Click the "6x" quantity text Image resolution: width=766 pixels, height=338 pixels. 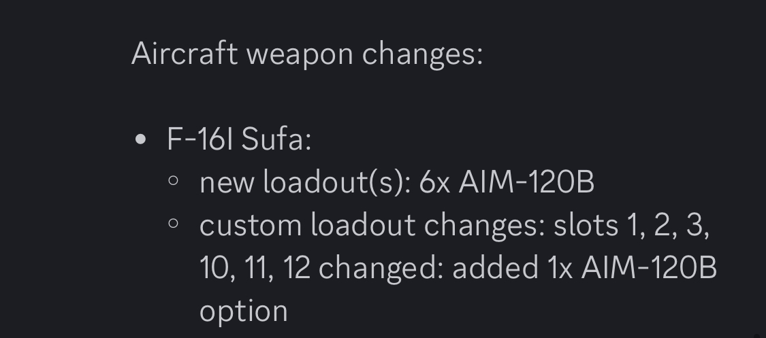point(434,182)
